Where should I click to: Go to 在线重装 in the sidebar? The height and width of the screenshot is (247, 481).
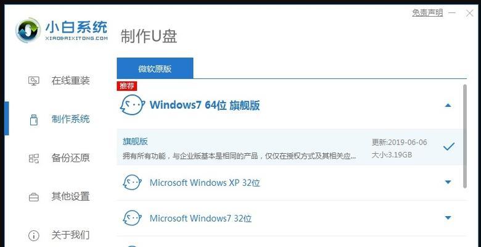click(70, 80)
